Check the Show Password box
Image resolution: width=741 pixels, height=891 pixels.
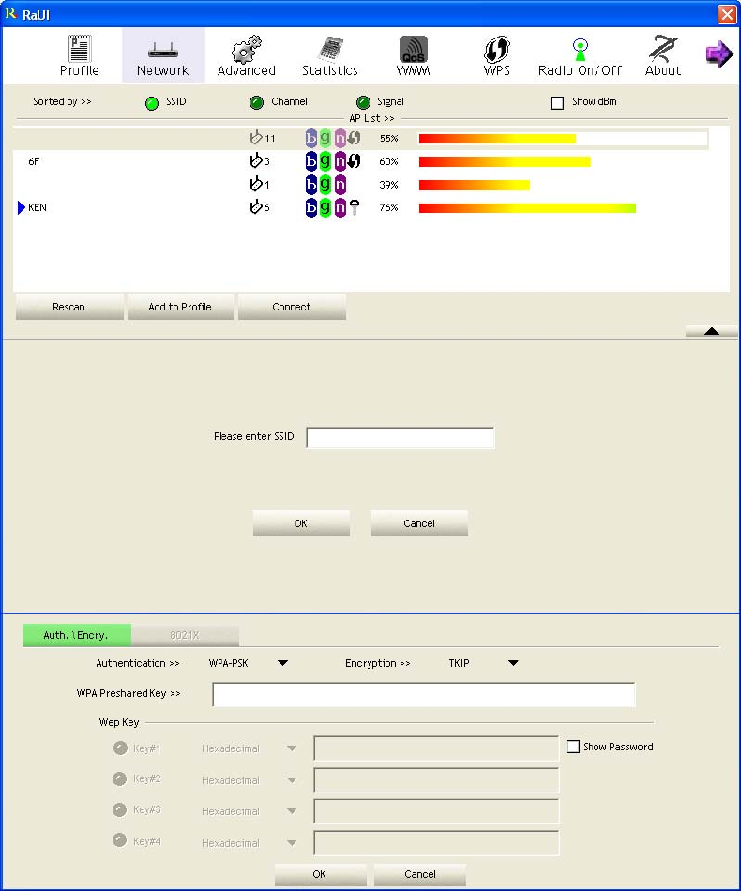pyautogui.click(x=573, y=747)
